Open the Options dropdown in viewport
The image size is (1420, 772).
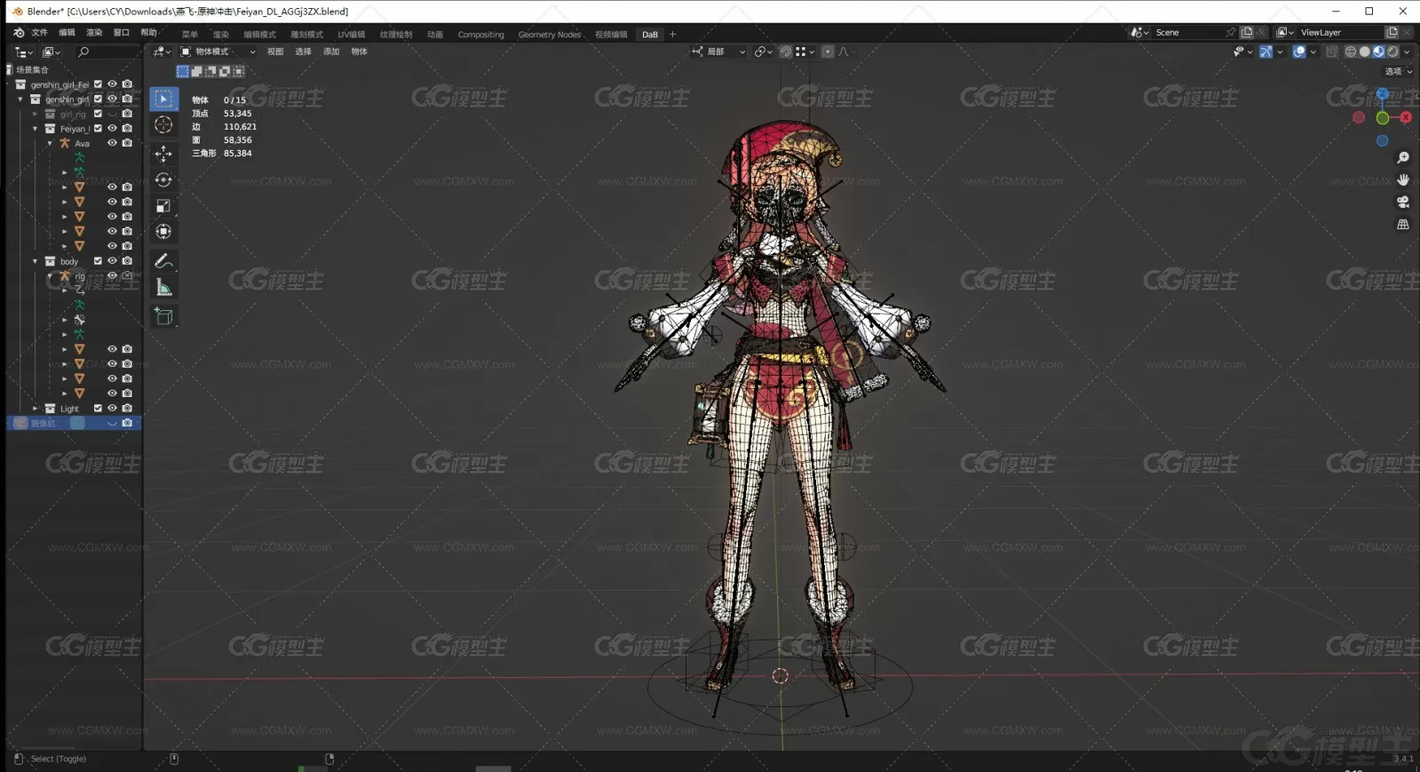[x=1398, y=72]
